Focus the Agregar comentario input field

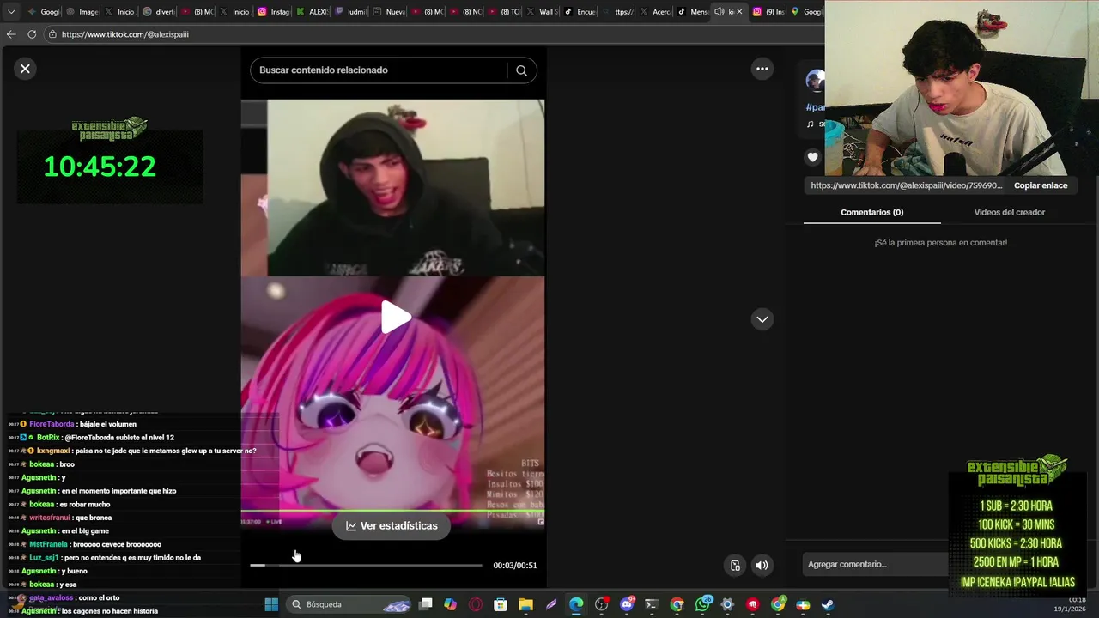pyautogui.click(x=876, y=564)
